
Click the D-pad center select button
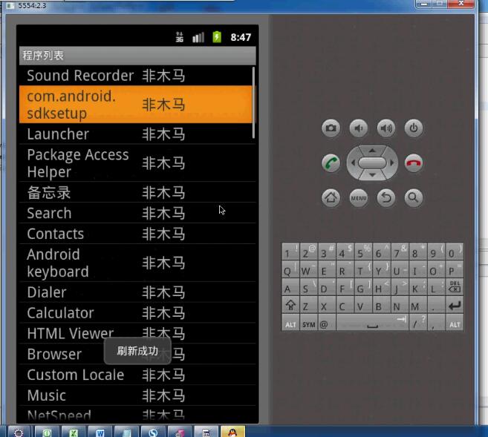(x=372, y=163)
